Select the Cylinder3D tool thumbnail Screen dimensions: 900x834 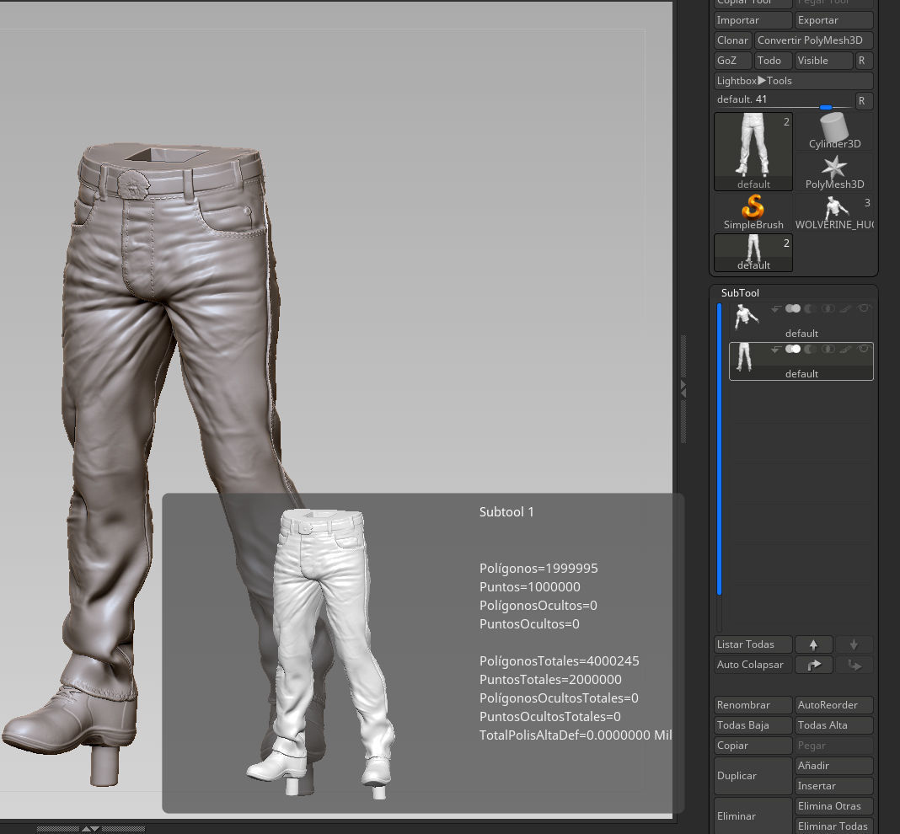834,131
